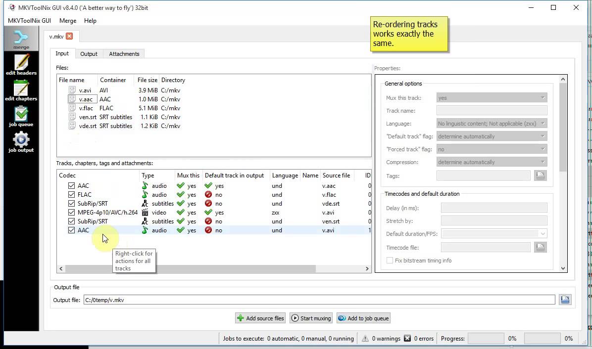Click the Delay (in ms) field
The width and height of the screenshot is (592, 349).
pyautogui.click(x=494, y=208)
